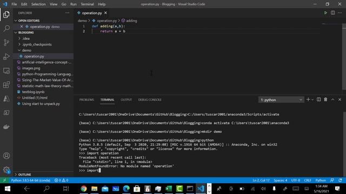Click Ln 2, Col 17 cursor position
This screenshot has width=346, height=194.
click(261, 181)
